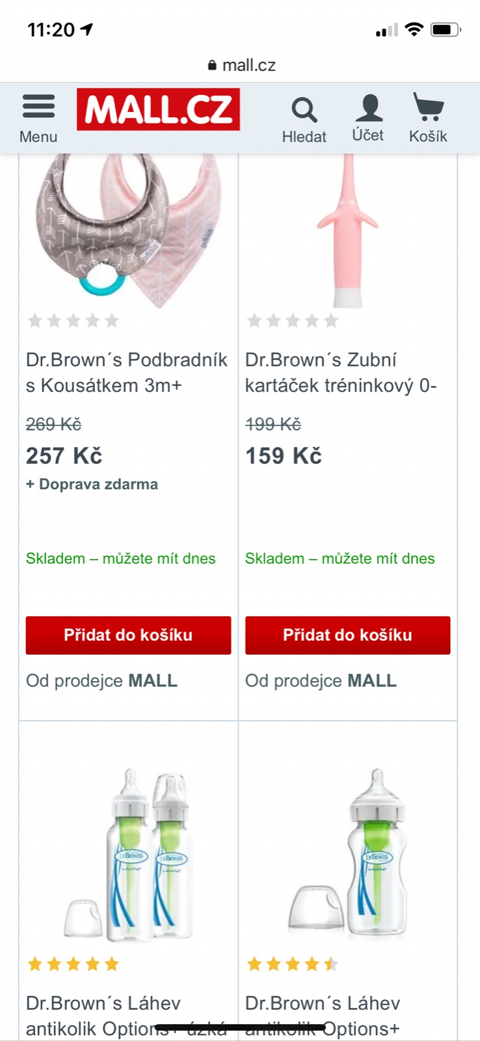Tap the Hledat search magnifier icon
Image resolution: width=480 pixels, height=1041 pixels.
pyautogui.click(x=304, y=111)
